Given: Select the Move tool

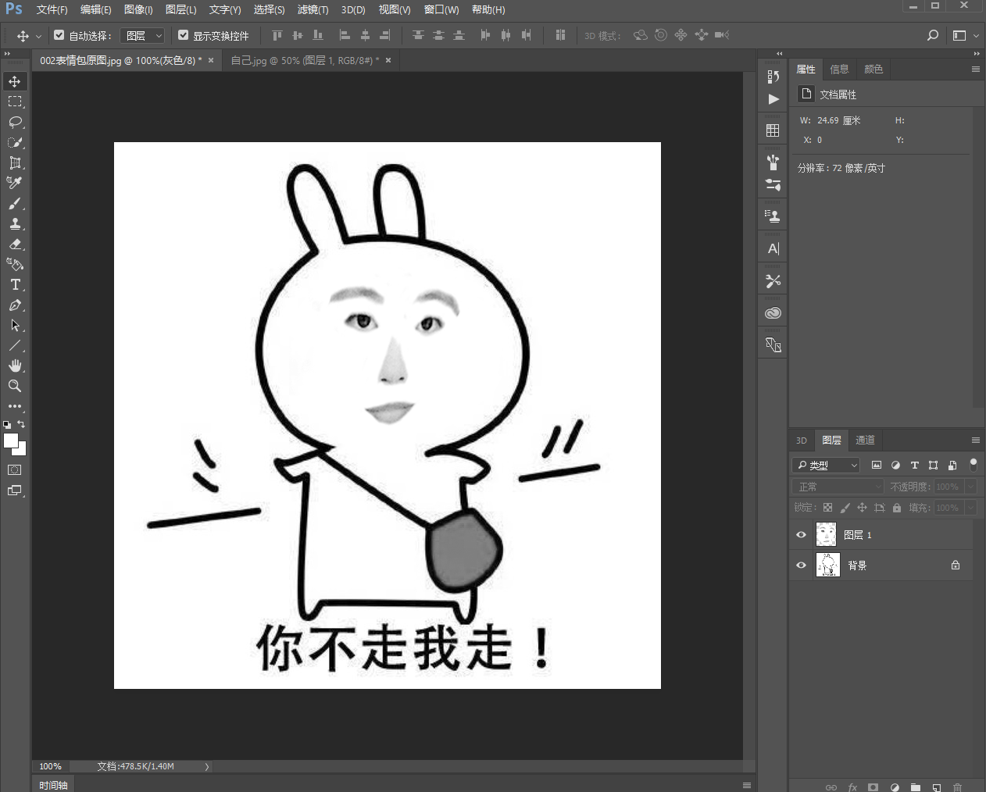Looking at the screenshot, I should pos(16,80).
